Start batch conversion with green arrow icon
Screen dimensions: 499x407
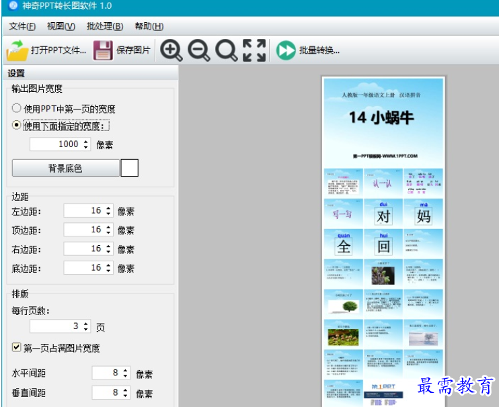coord(285,50)
